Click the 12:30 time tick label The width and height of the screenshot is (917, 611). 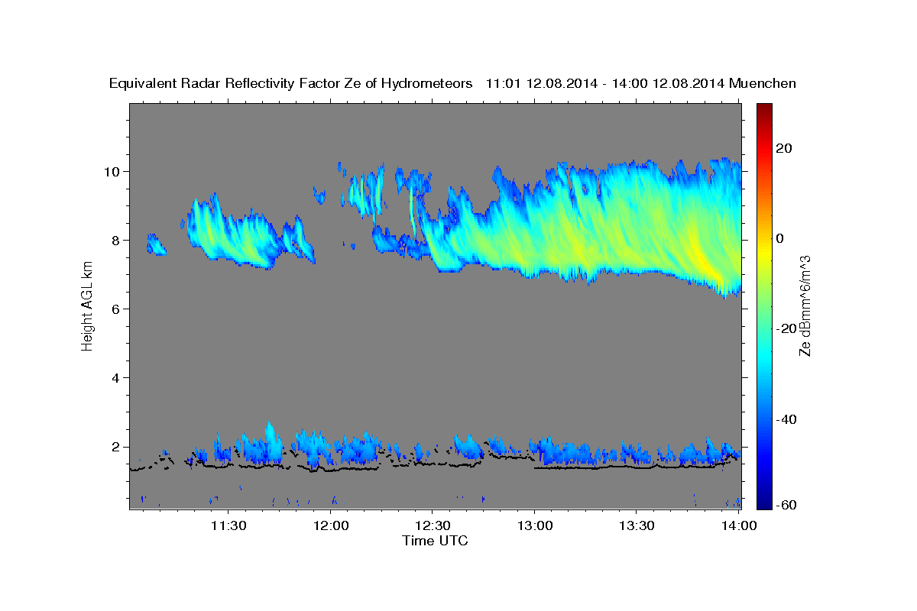pos(433,525)
